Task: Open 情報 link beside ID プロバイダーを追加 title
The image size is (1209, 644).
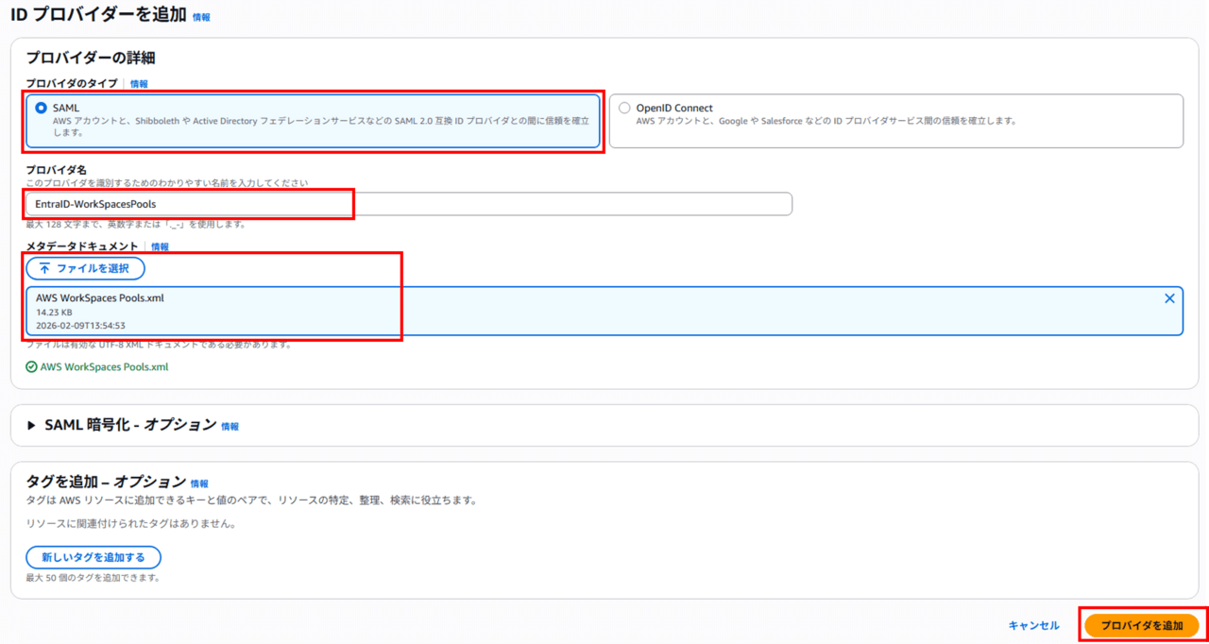Action: pos(201,17)
